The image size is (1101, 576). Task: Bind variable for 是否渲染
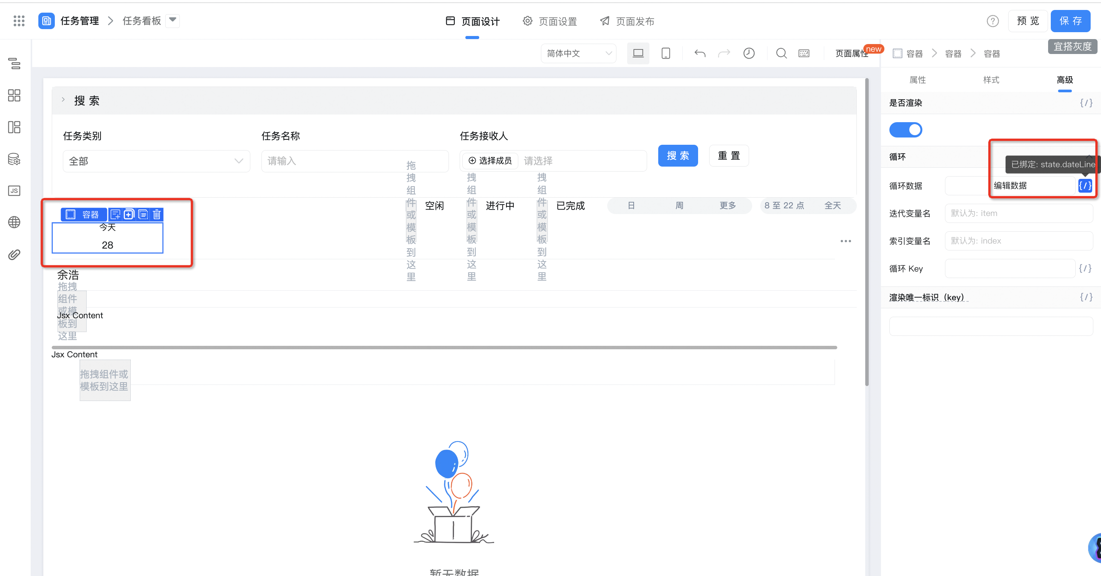(1086, 103)
